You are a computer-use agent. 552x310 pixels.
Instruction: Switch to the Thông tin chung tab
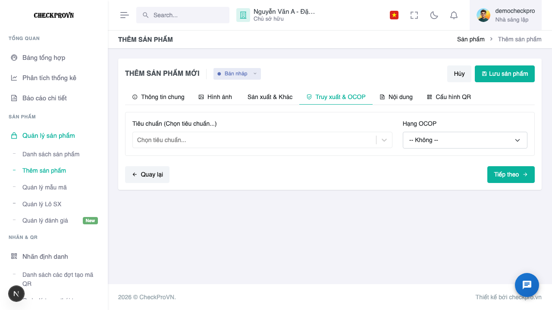pyautogui.click(x=158, y=97)
